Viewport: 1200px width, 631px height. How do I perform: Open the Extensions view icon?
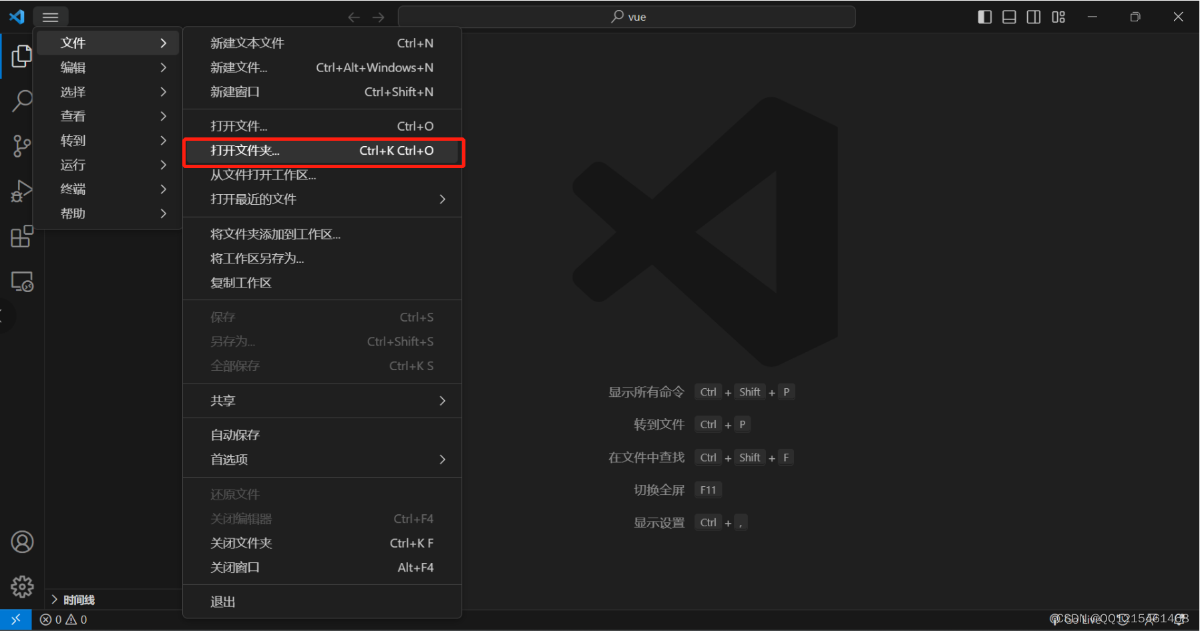(21, 236)
